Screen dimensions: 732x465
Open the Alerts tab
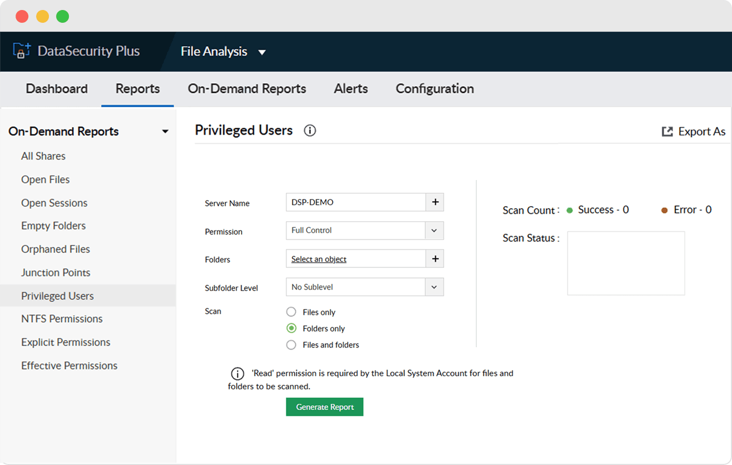350,89
